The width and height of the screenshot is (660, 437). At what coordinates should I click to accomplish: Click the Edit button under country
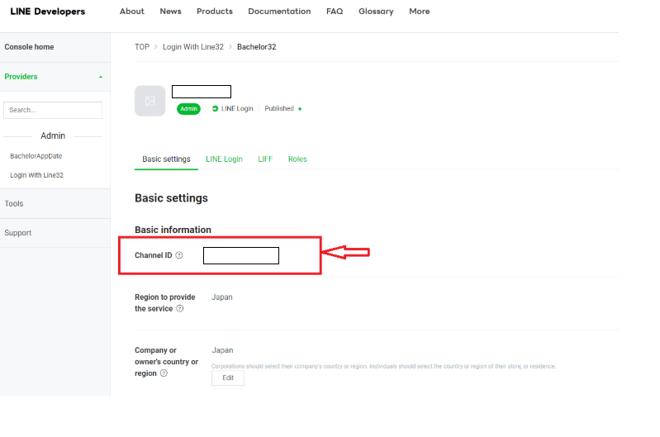[228, 378]
